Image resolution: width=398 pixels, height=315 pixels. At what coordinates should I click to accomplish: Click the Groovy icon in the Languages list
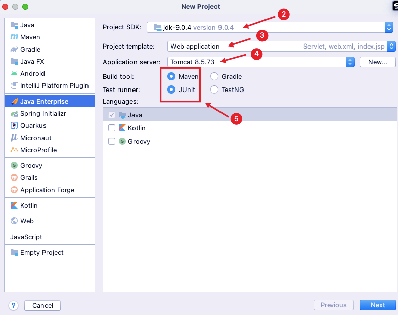point(122,141)
